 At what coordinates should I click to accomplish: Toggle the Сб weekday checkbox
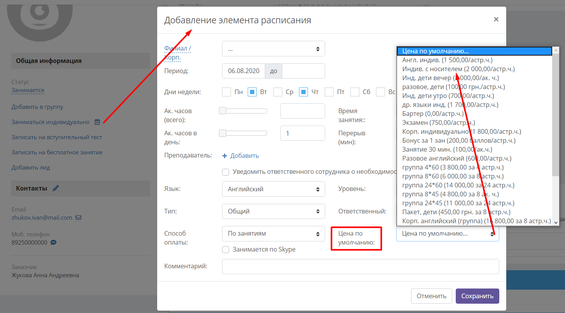point(355,92)
